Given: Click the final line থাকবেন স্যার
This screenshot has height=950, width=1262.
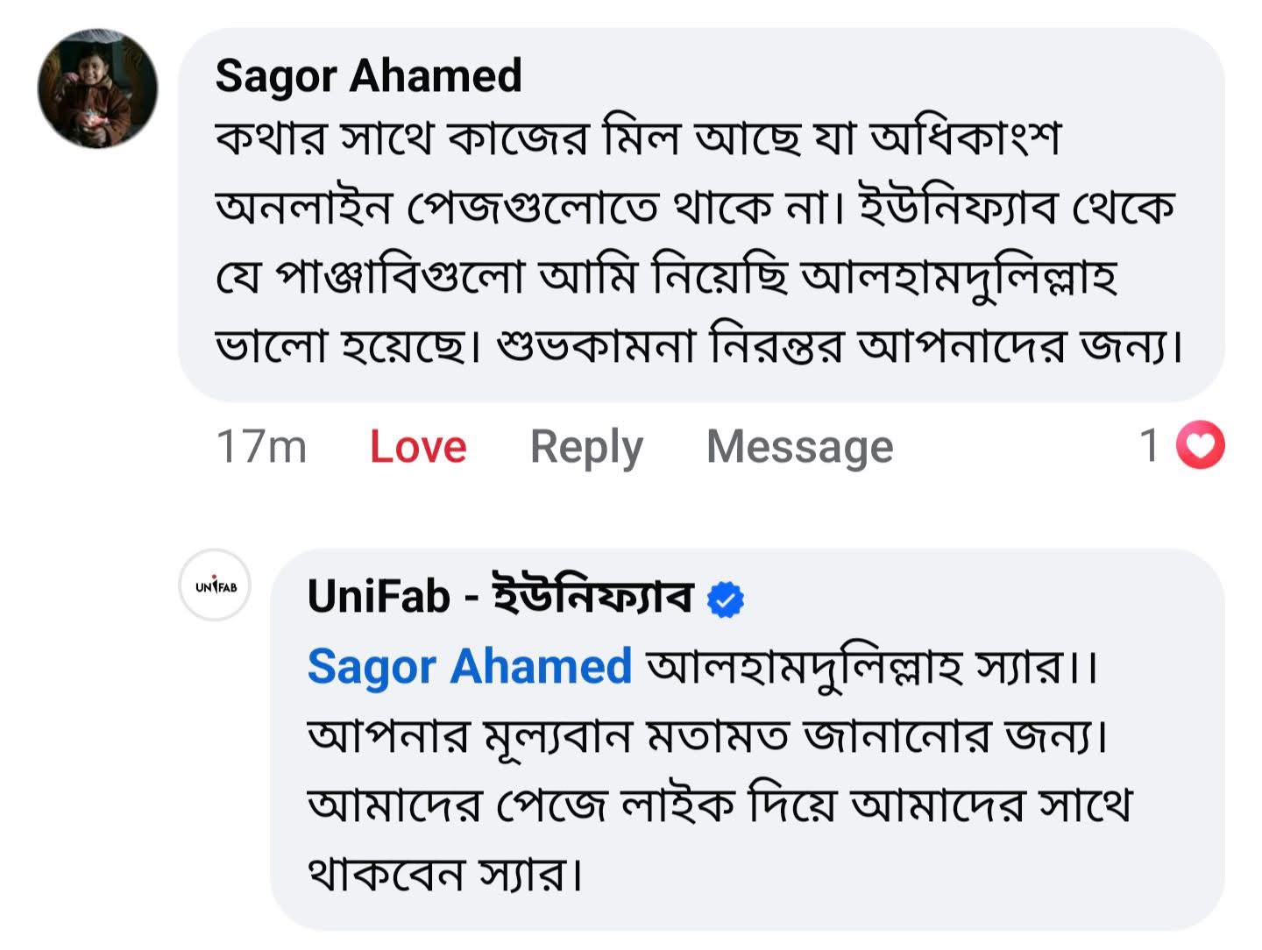Looking at the screenshot, I should coord(445,875).
